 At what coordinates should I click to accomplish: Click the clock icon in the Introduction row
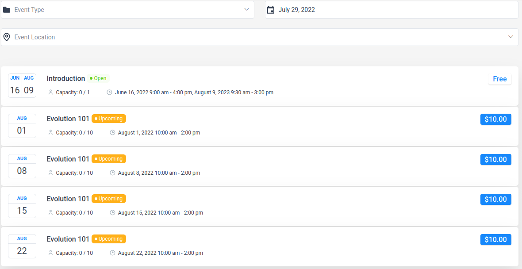[x=109, y=92]
